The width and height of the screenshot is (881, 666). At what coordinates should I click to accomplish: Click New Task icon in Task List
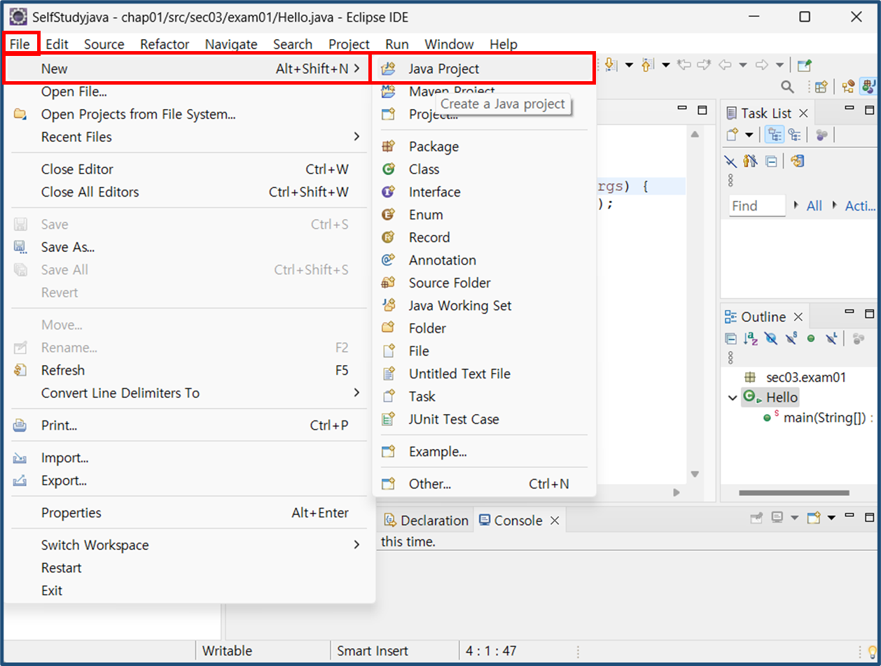point(733,134)
